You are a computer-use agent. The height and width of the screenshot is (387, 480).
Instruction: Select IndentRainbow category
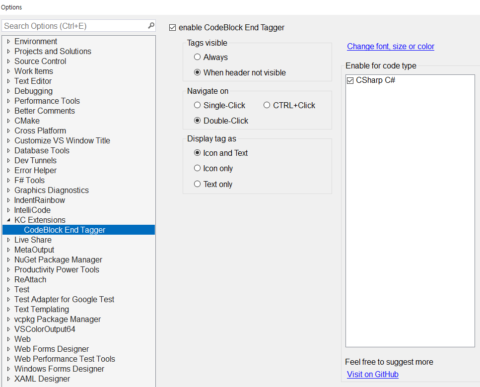40,200
